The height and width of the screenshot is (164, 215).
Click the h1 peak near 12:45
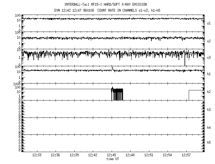point(112,68)
